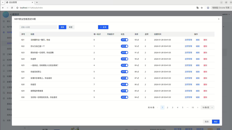Toggle status switch for row 827
Screen dimensions: 232x130
tap(124, 78)
